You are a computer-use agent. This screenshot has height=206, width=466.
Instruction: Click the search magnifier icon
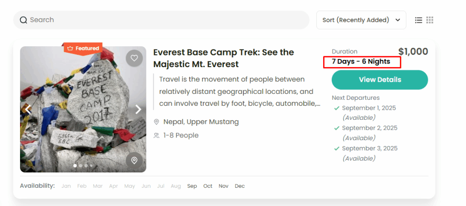24,20
